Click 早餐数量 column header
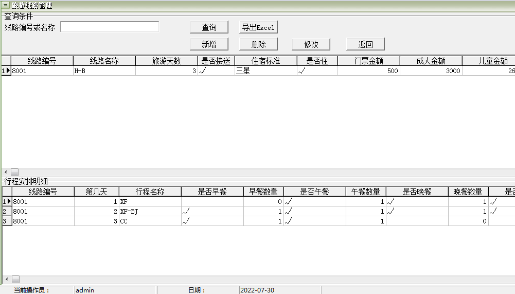This screenshot has width=515, height=294. click(x=263, y=192)
